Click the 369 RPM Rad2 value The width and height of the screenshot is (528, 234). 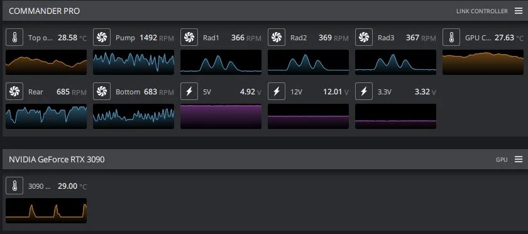(333, 38)
